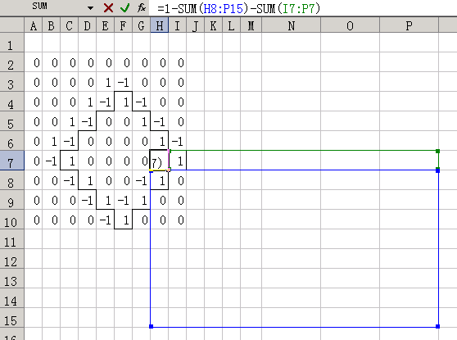Select row 13 header

pyautogui.click(x=11, y=279)
